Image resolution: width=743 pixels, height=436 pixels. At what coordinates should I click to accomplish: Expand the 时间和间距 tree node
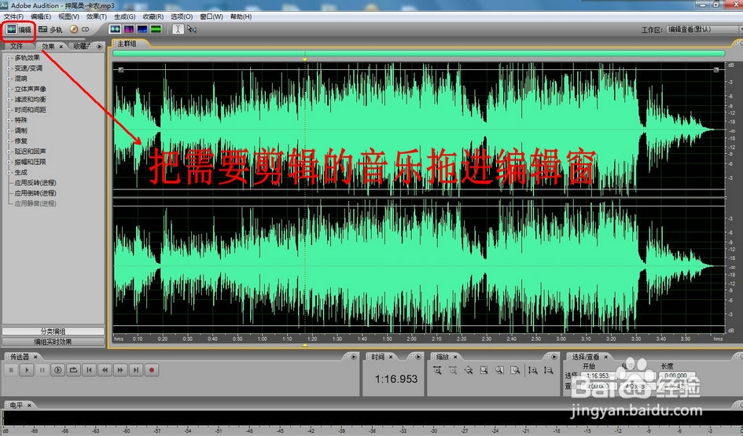tap(9, 110)
